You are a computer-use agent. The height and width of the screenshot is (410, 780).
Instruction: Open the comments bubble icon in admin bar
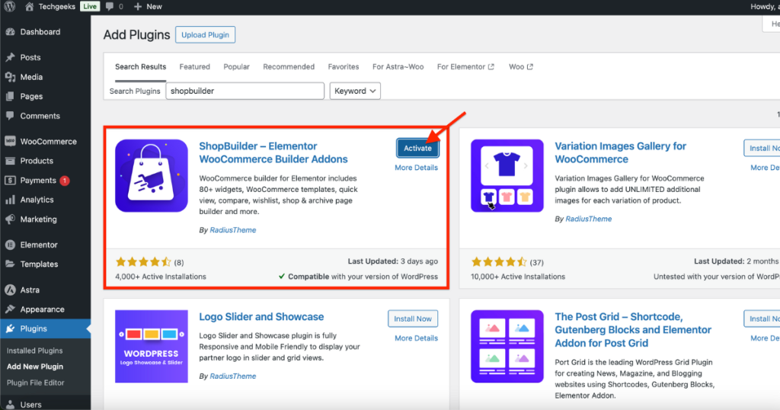point(110,6)
